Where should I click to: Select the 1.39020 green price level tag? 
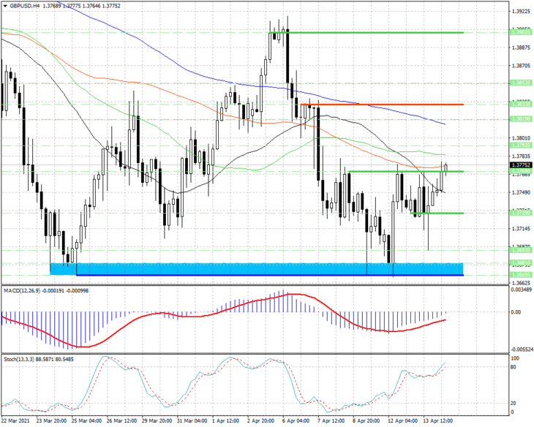520,32
